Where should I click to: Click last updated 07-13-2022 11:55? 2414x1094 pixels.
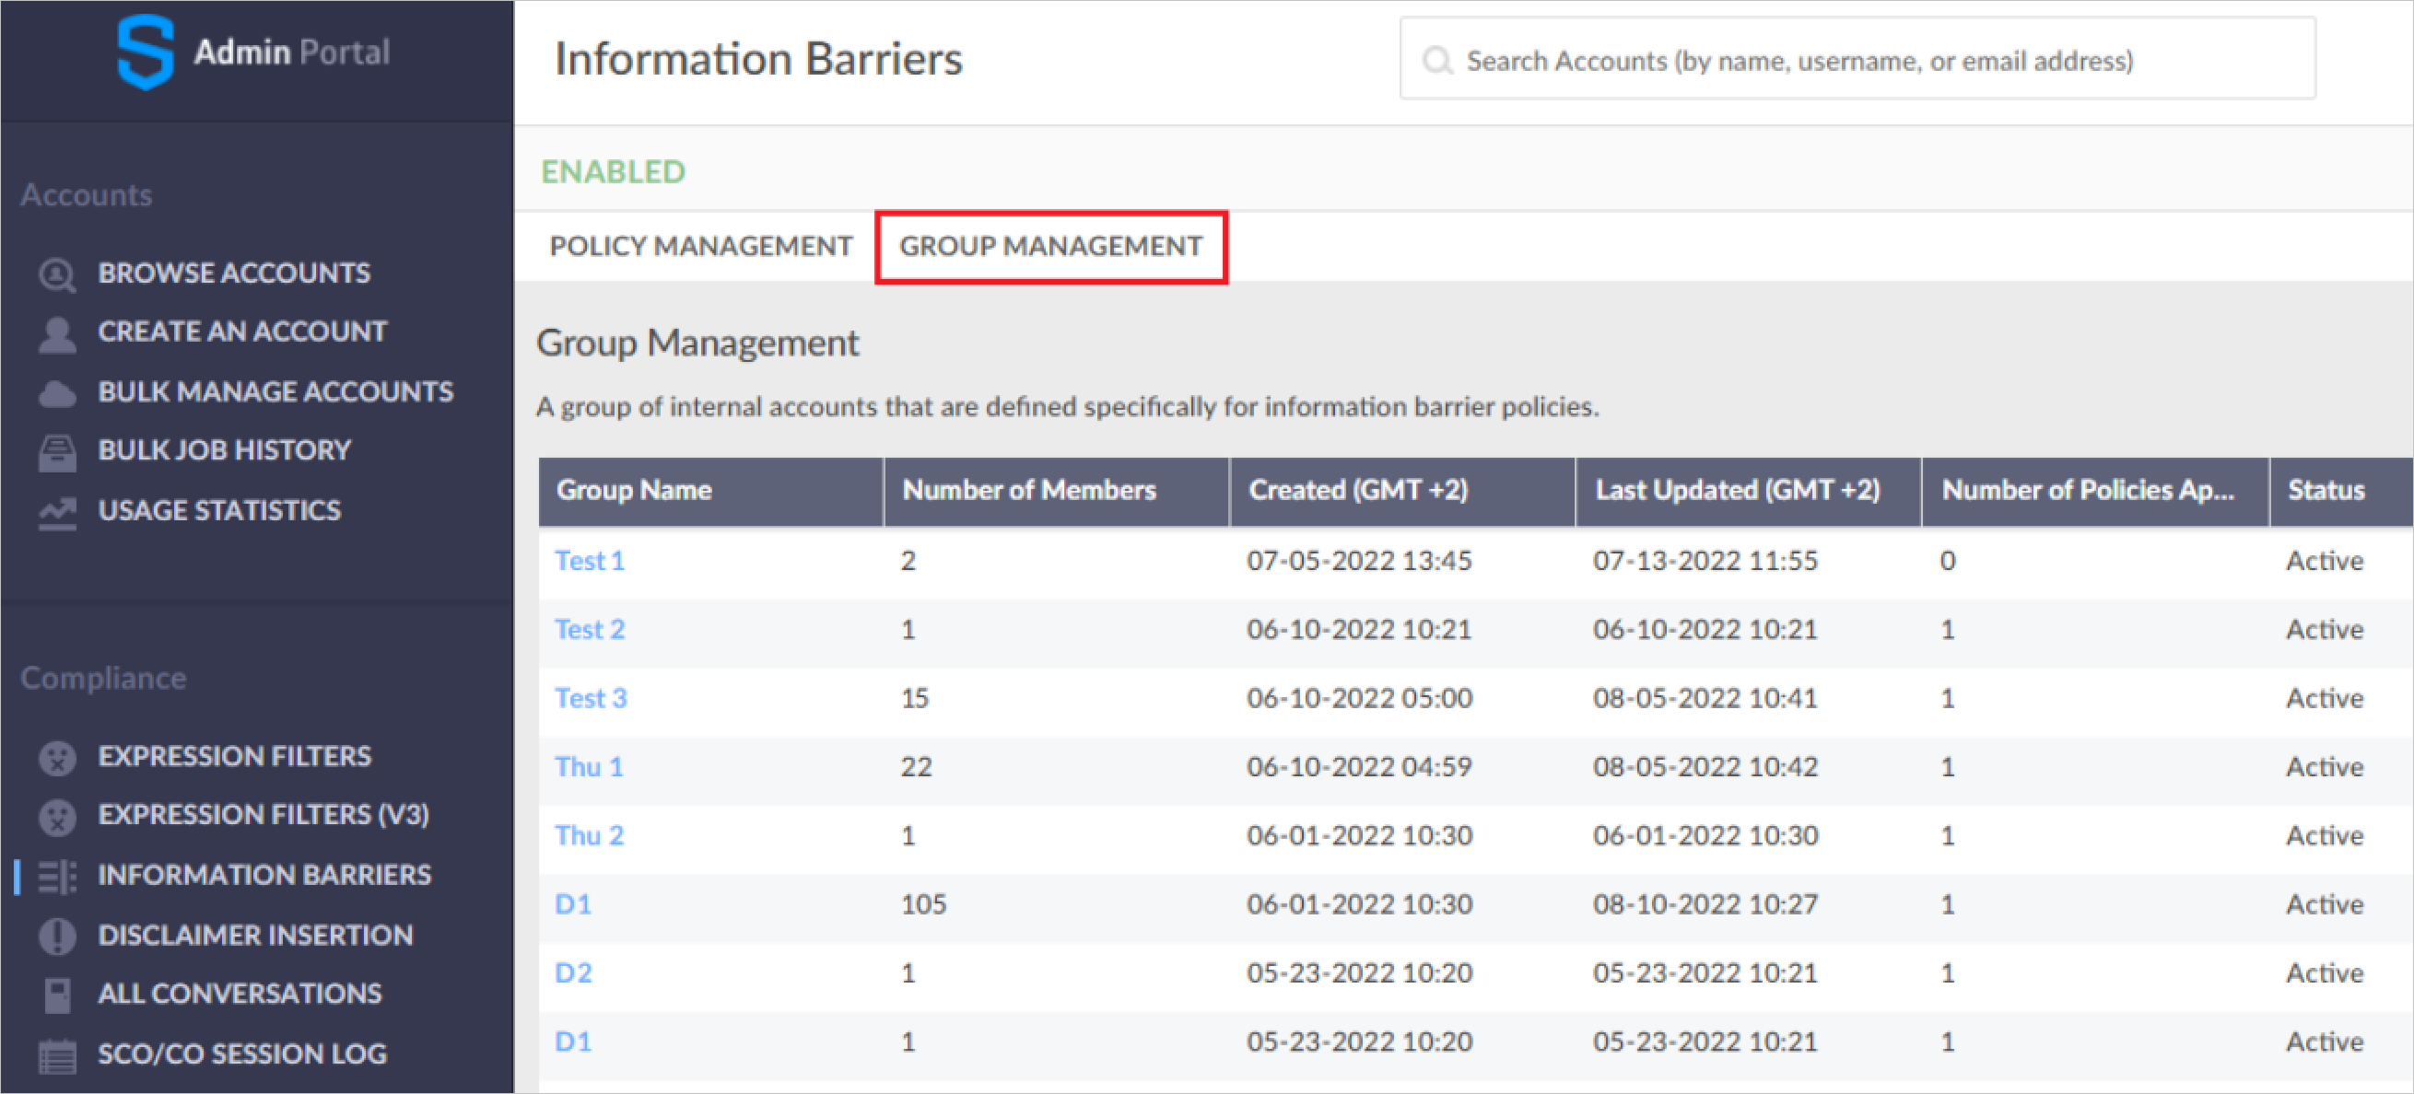coord(1705,561)
